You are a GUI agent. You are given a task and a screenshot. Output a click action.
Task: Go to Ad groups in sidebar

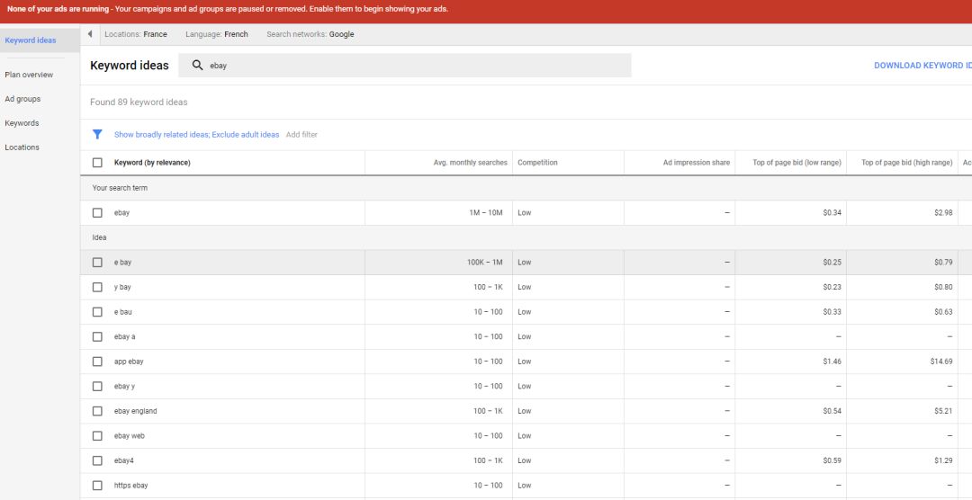pyautogui.click(x=22, y=99)
